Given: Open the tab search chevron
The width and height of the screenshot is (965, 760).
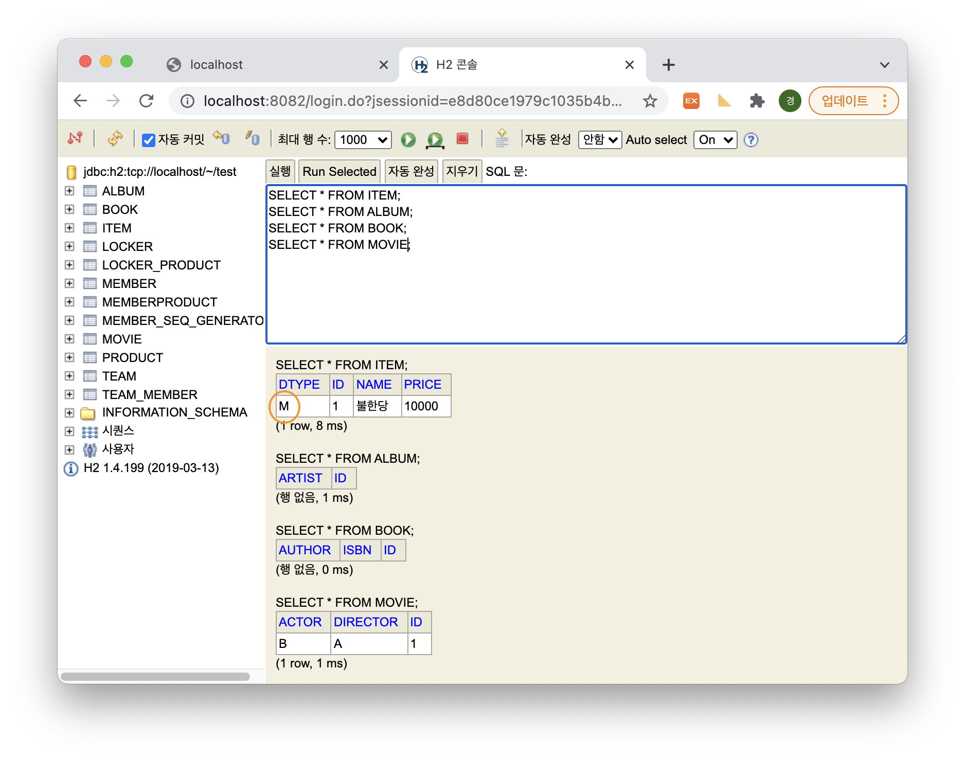Looking at the screenshot, I should pyautogui.click(x=884, y=65).
